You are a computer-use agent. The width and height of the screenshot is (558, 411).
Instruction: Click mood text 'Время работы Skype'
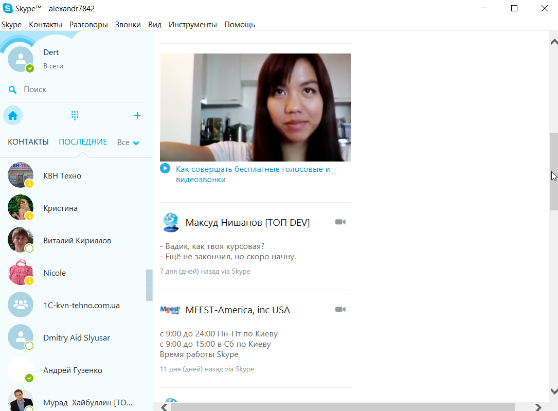click(199, 354)
